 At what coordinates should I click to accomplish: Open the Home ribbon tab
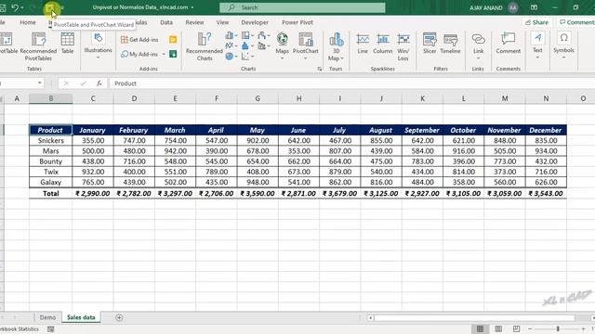point(28,22)
